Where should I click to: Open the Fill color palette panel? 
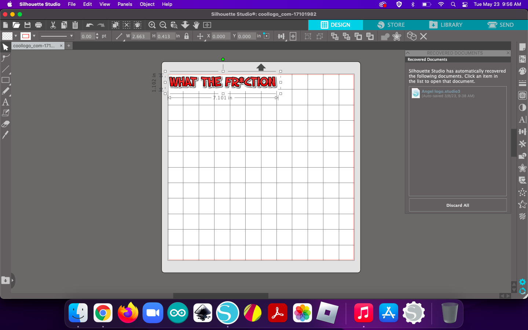[x=522, y=71]
